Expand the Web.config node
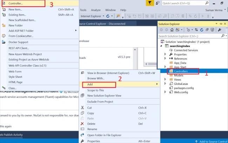Viewport: 228px width, 143px height. tap(165, 92)
